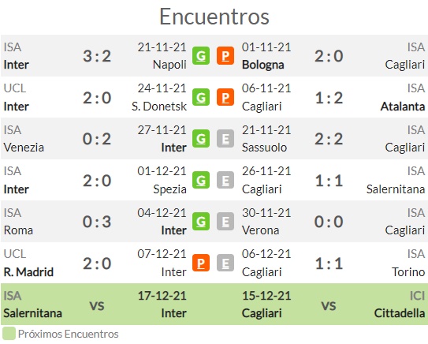Click gray E badge for Cagliari–Torino draw
Screen dimensions: 428x344
(x=225, y=263)
